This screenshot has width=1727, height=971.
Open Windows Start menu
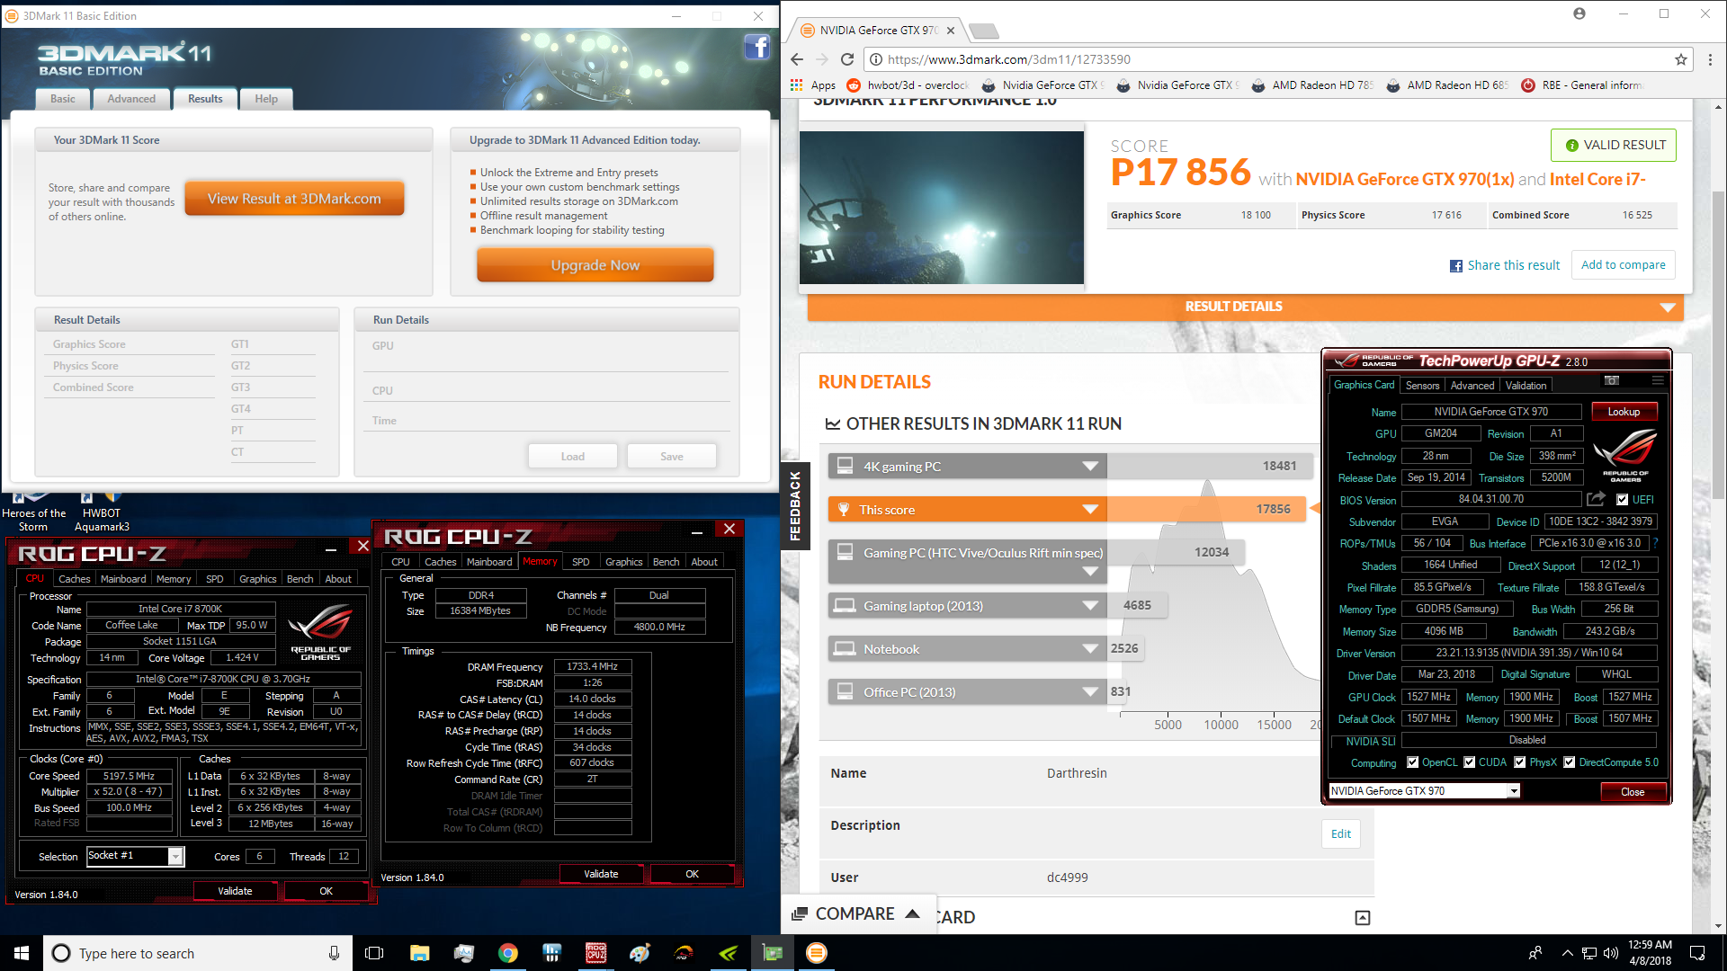[22, 953]
